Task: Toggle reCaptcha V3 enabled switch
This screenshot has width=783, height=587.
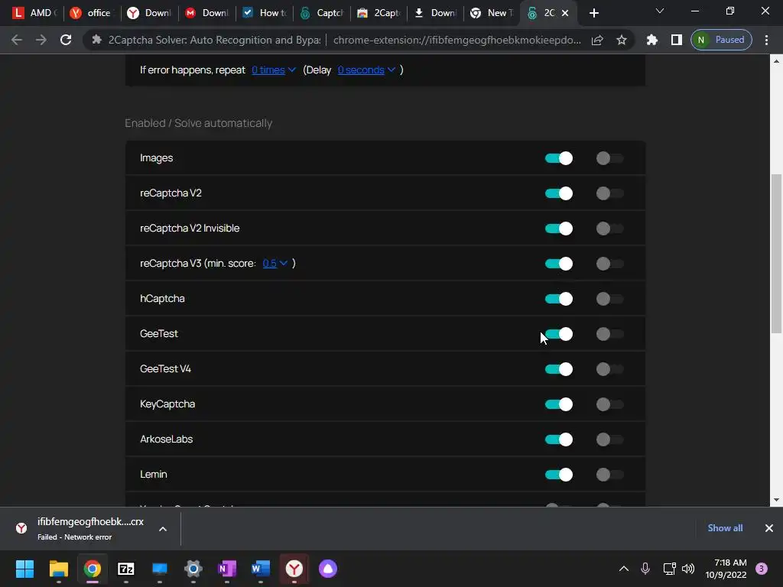Action: 558,264
